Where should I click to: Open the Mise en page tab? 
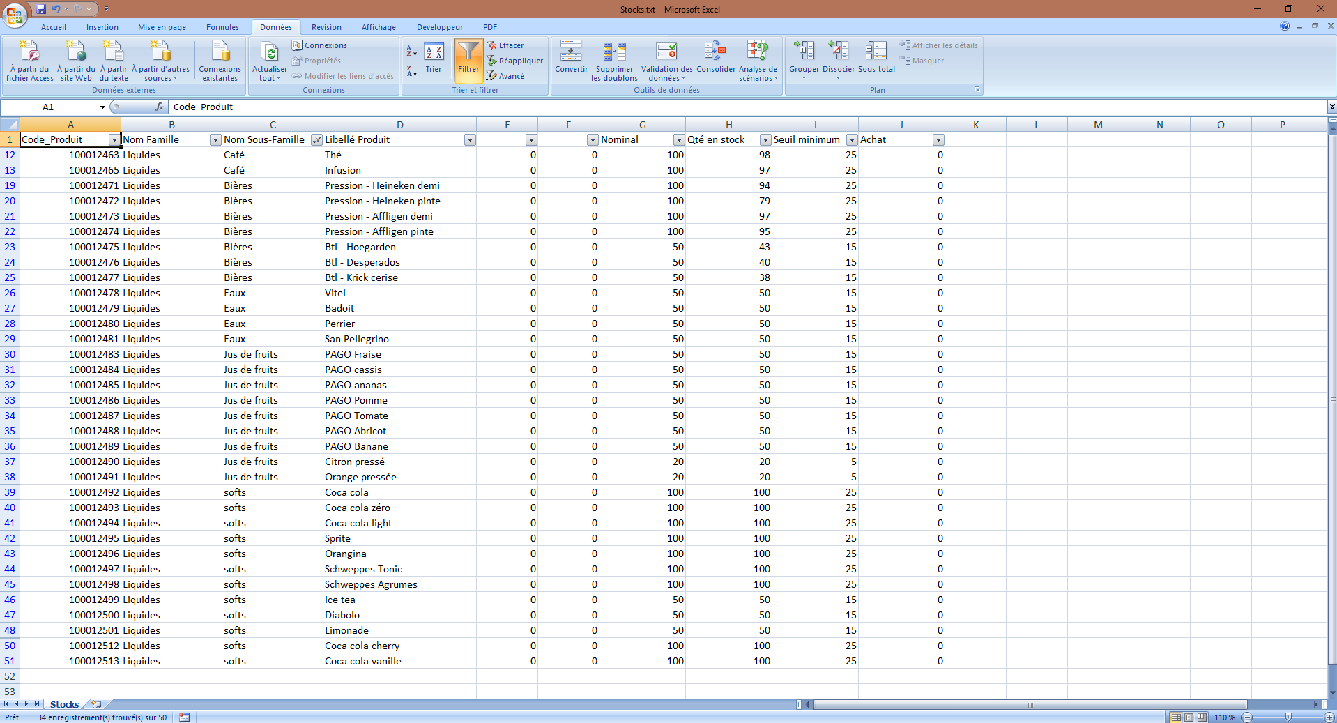pos(162,27)
